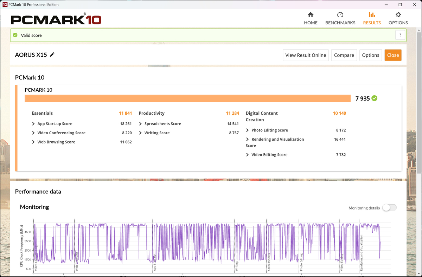Open Benchmarks via the gauge icon
422x277 pixels.
tap(340, 15)
